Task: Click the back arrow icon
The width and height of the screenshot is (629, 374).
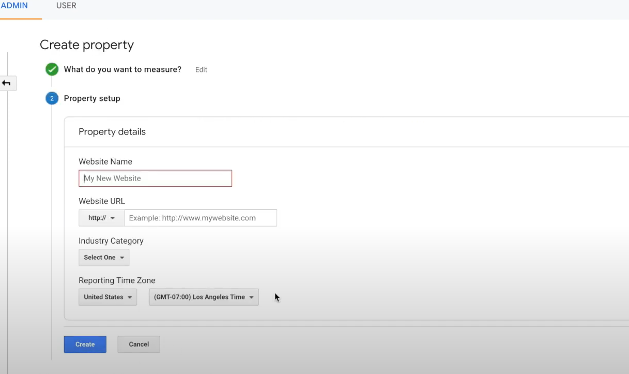Action: pos(7,83)
